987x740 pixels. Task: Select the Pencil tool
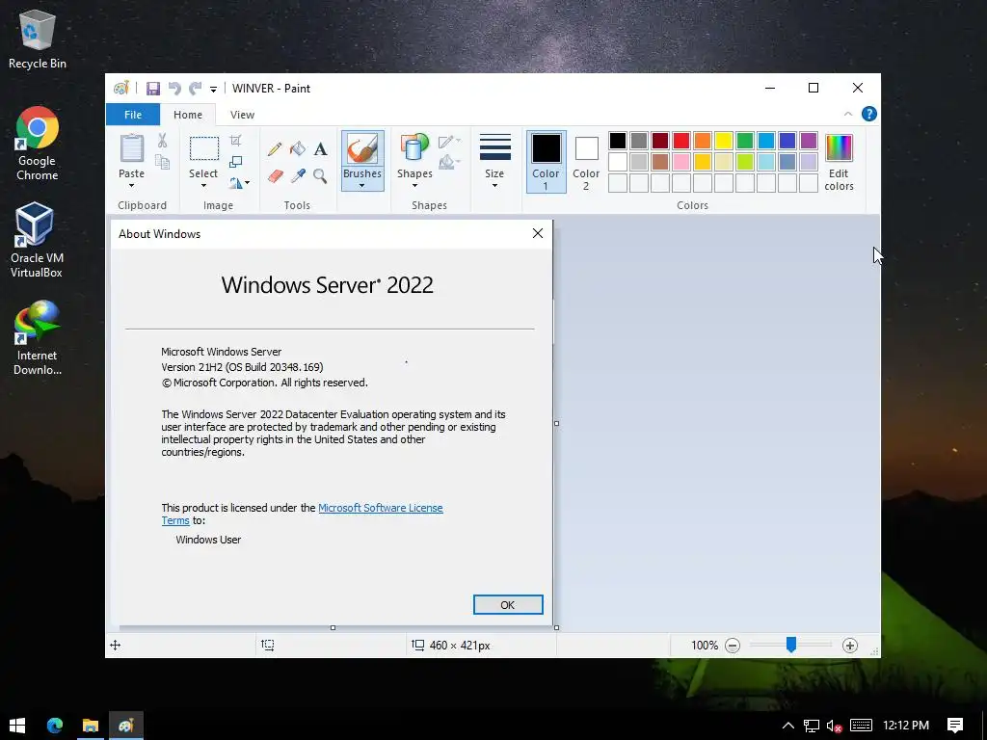coord(275,149)
